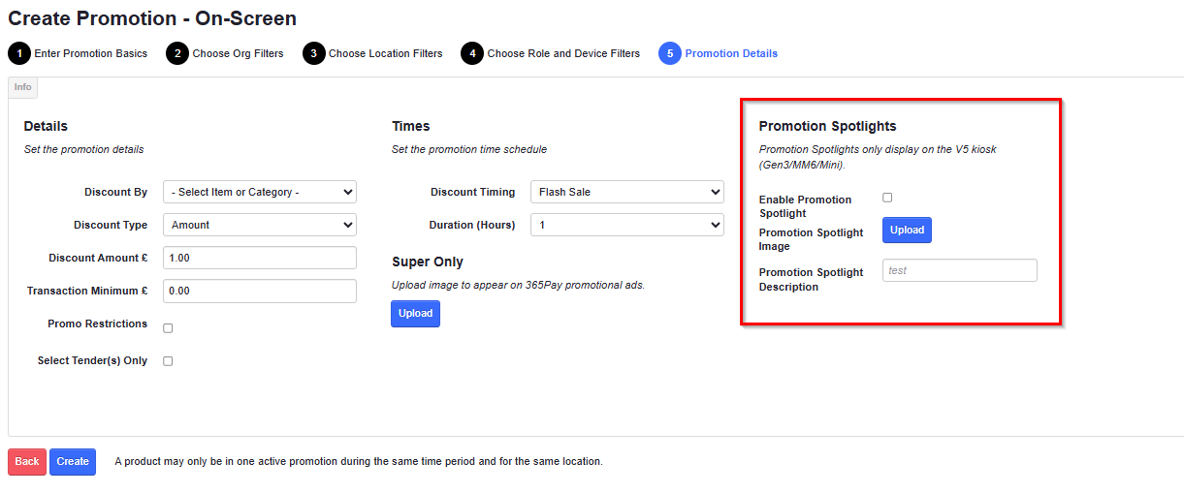Image resolution: width=1184 pixels, height=493 pixels.
Task: Click step 4 circle icon
Action: (x=472, y=53)
